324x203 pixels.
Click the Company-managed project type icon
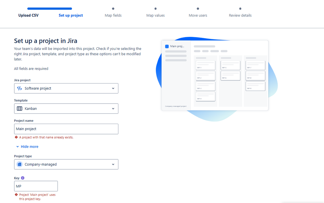click(19, 164)
